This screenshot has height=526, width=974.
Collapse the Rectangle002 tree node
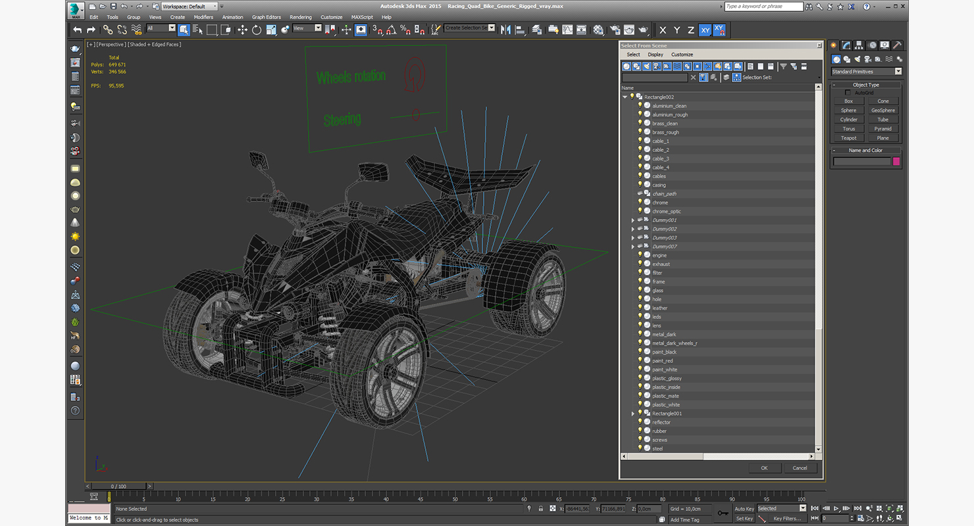pyautogui.click(x=625, y=97)
